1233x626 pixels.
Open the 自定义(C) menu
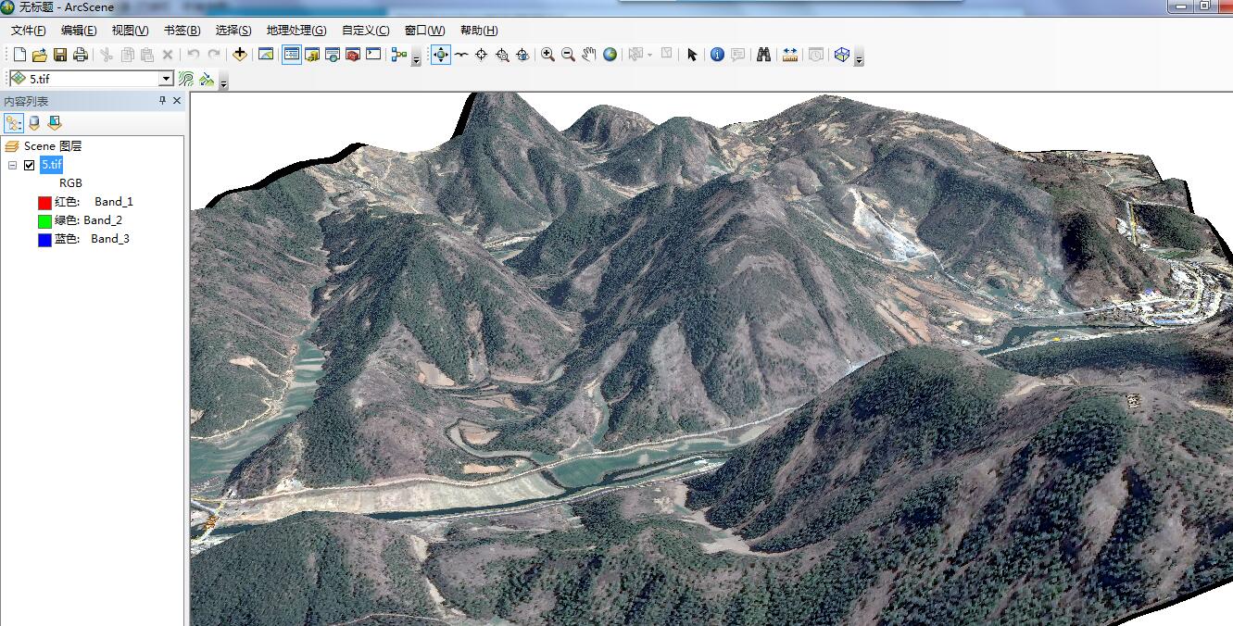tap(365, 31)
